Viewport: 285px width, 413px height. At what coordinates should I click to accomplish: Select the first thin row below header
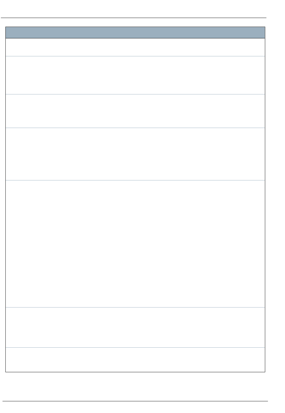(x=135, y=47)
